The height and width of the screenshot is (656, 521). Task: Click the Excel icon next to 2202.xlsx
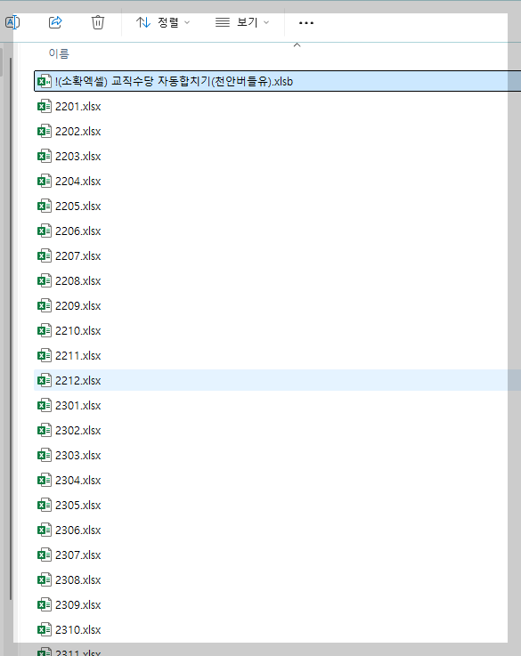click(x=45, y=132)
